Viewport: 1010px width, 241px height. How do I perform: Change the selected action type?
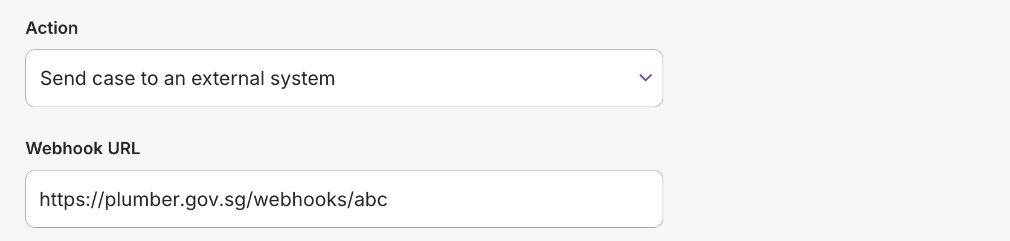click(344, 78)
